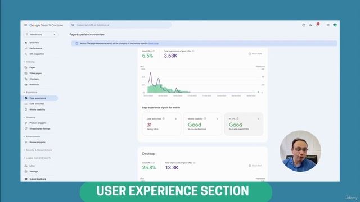The height and width of the screenshot is (202, 360).
Task: Click the desktop 25.8% Good URLs value
Action: 148,168
